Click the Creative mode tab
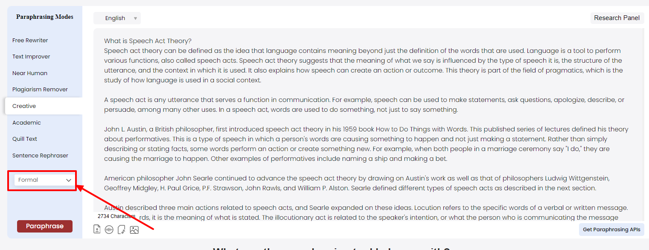The image size is (649, 250). tap(24, 106)
